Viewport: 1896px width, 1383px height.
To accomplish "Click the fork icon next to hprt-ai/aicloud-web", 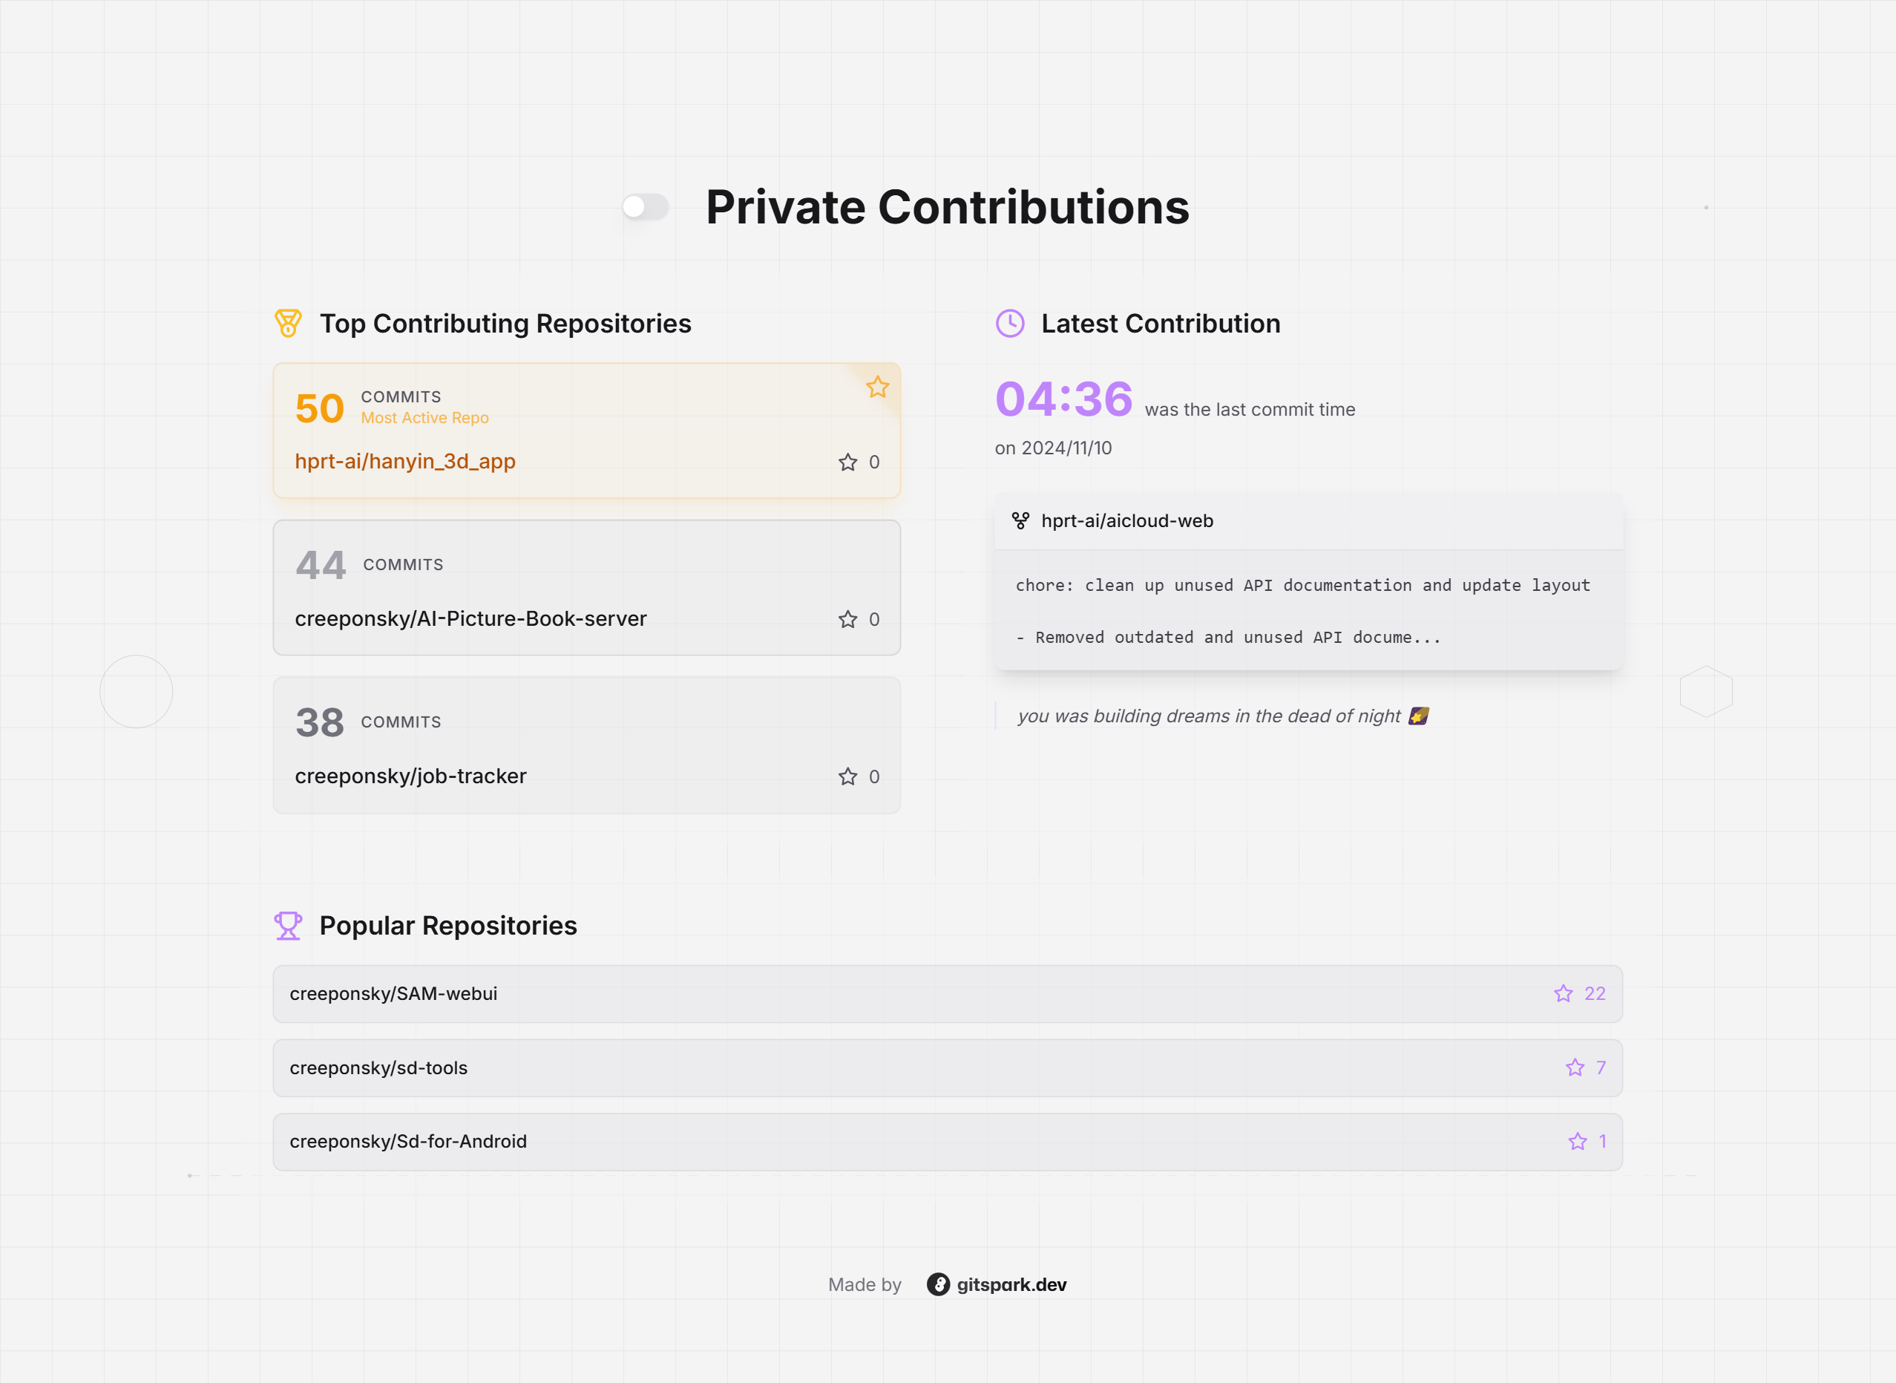I will pos(1020,520).
